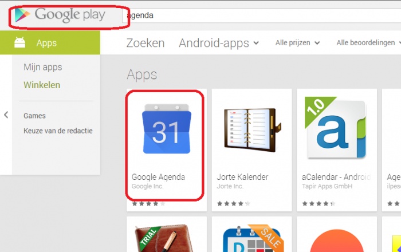This screenshot has width=401, height=252.
Task: Open the Jorte Kalender notebook icon
Action: click(252, 131)
